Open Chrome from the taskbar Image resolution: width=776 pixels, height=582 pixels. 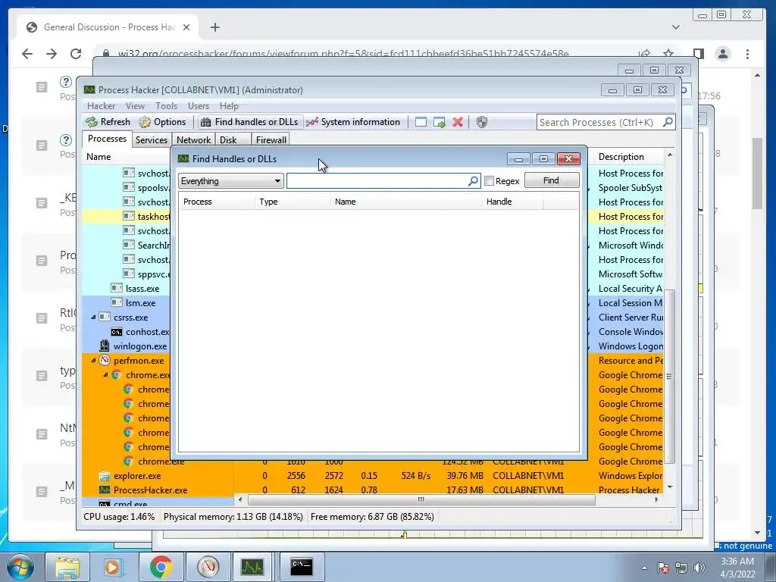tap(161, 567)
